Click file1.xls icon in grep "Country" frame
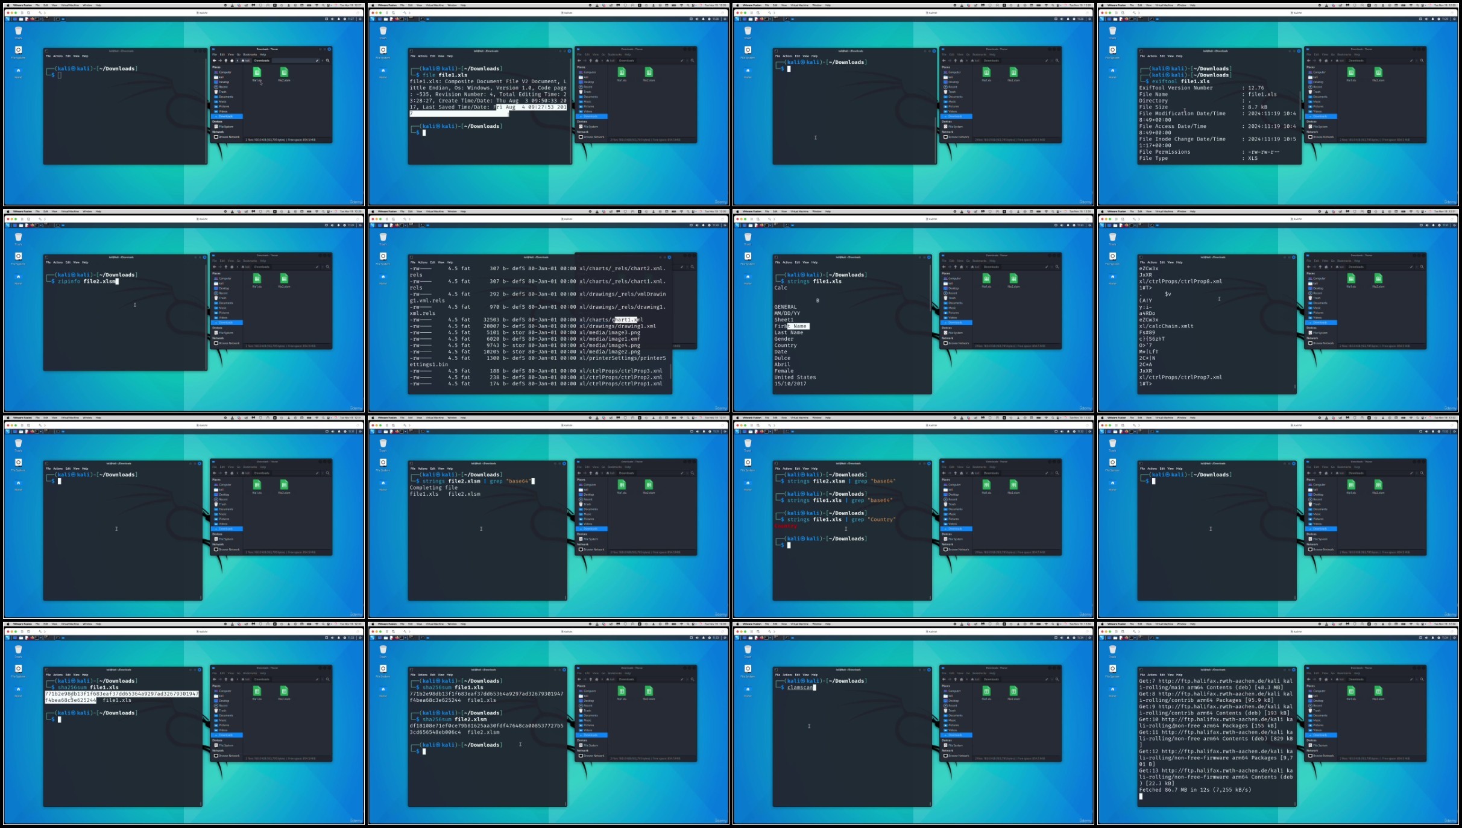 (x=986, y=485)
